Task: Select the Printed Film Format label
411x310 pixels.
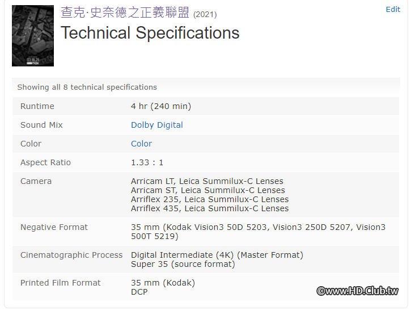Action: pyautogui.click(x=60, y=283)
